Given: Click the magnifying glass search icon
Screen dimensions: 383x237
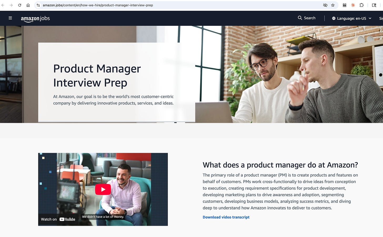Looking at the screenshot, I should [300, 18].
